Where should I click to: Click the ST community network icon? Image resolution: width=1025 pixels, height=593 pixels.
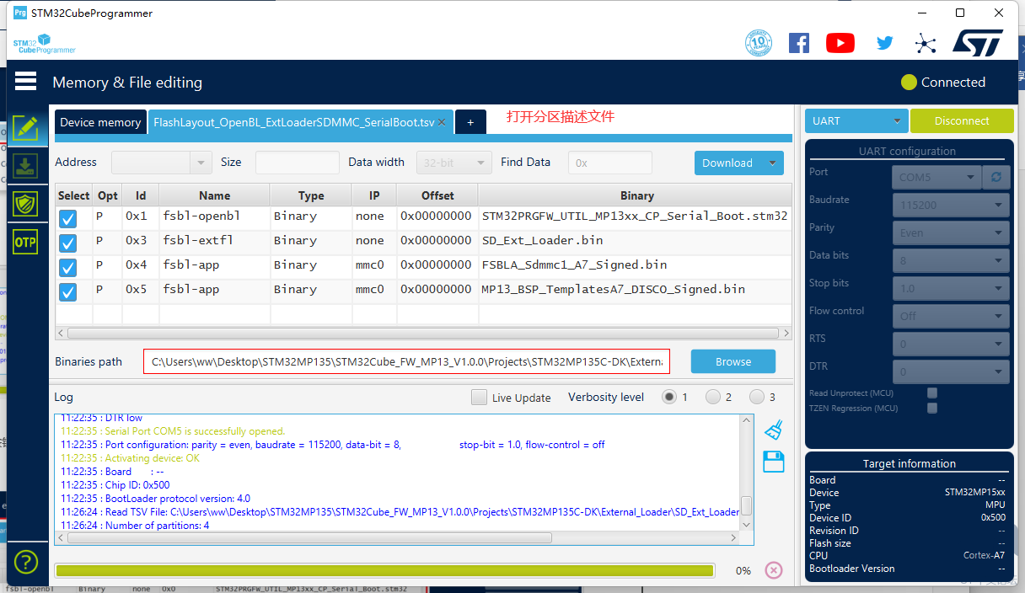926,43
